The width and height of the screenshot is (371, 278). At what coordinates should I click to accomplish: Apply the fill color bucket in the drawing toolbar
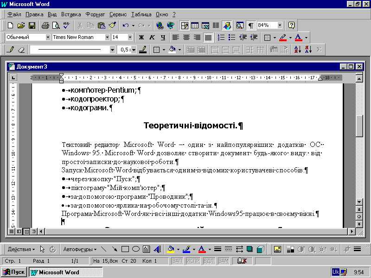171,249
